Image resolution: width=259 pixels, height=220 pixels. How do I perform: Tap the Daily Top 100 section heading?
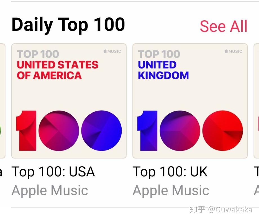pyautogui.click(x=68, y=24)
